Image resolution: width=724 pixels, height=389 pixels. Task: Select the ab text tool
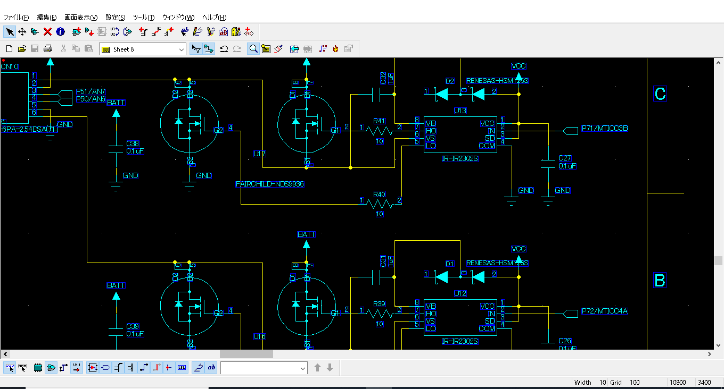[211, 367]
